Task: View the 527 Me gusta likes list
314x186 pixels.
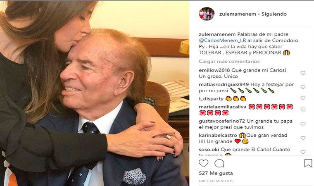Action: [216, 173]
